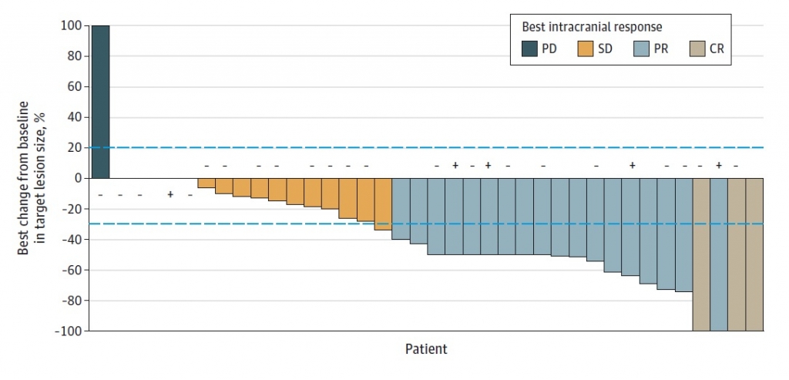Click the 0 tick label on y-axis
Viewport: 789px width, 380px height.
pos(79,178)
